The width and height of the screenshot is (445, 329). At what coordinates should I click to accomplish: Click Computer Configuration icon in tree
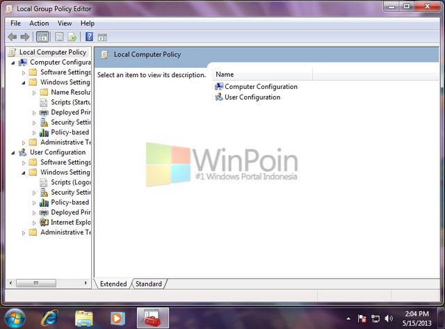[23, 63]
